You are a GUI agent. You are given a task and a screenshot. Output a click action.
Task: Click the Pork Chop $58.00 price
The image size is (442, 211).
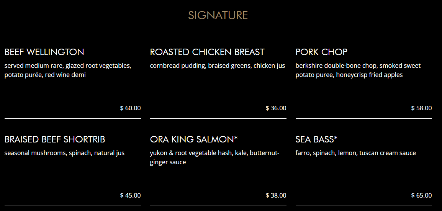[422, 108]
